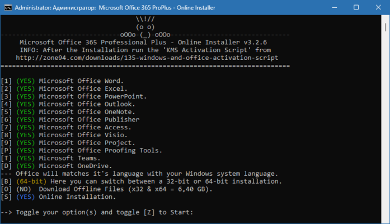Click the blue (YES) value for Online Installation

(x=25, y=197)
